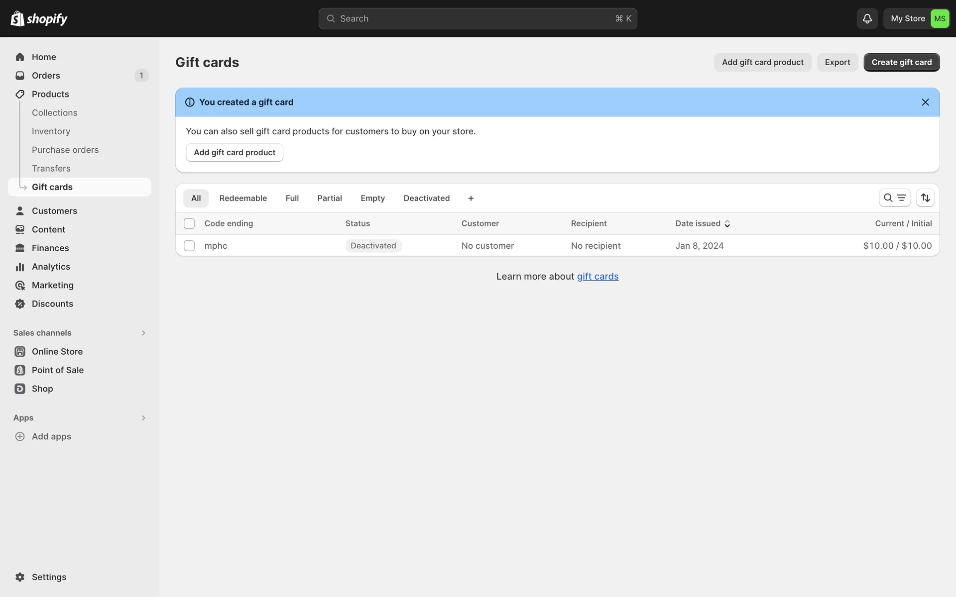
Task: Go to Discounts in sidebar
Action: coord(52,304)
